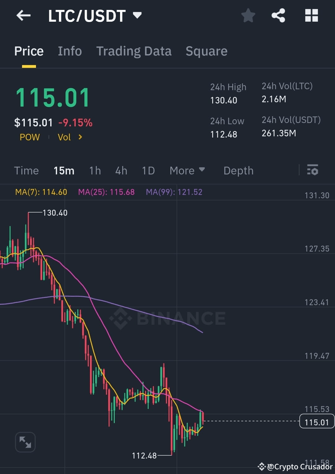Select the 1D timeframe
This screenshot has height=474, width=335.
coord(148,170)
